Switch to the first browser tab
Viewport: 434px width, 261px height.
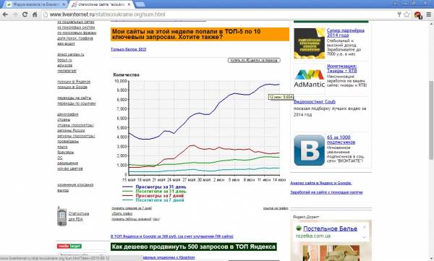tap(35, 4)
